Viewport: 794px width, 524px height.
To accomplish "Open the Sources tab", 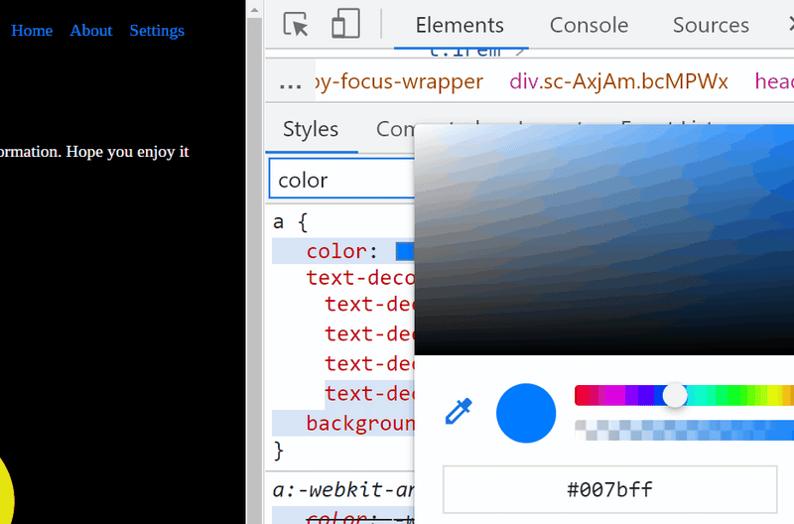I will pos(711,25).
